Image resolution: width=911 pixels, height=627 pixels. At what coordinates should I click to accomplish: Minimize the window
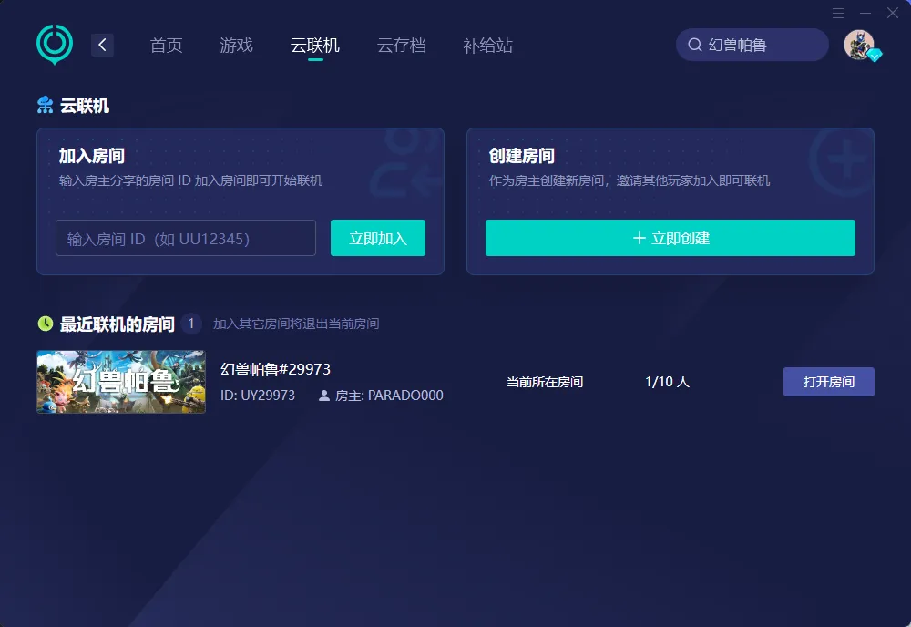point(865,13)
